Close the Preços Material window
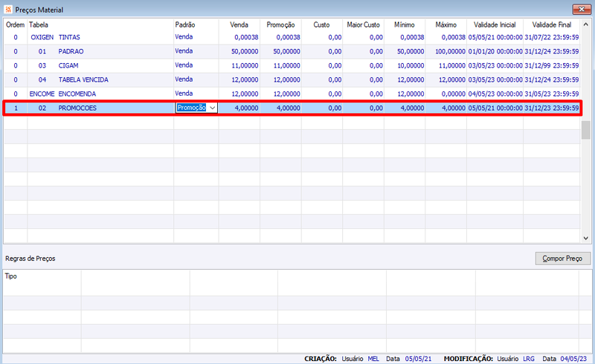595x364 pixels. 582,9
